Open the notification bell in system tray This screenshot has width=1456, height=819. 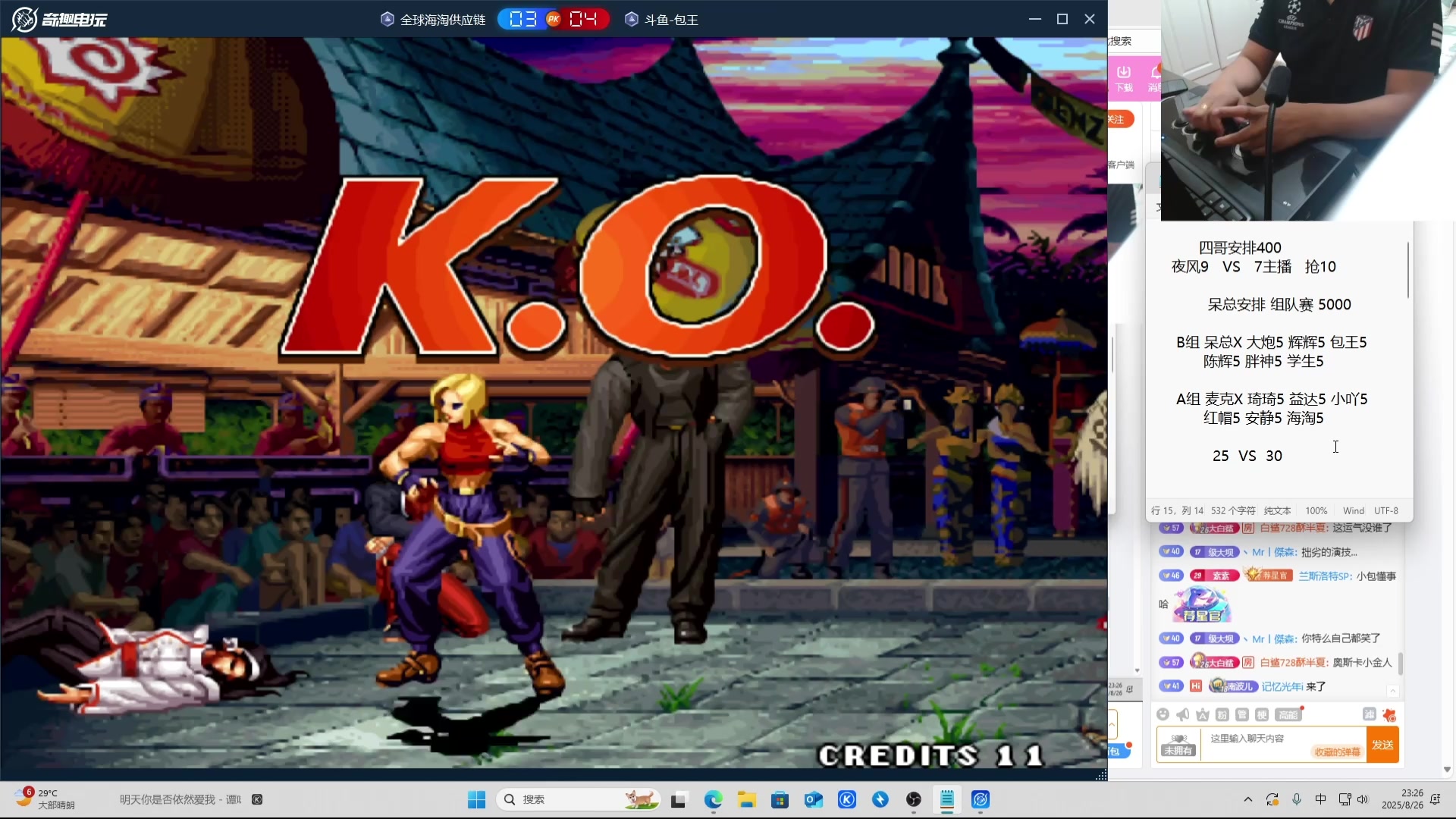coord(1435,799)
